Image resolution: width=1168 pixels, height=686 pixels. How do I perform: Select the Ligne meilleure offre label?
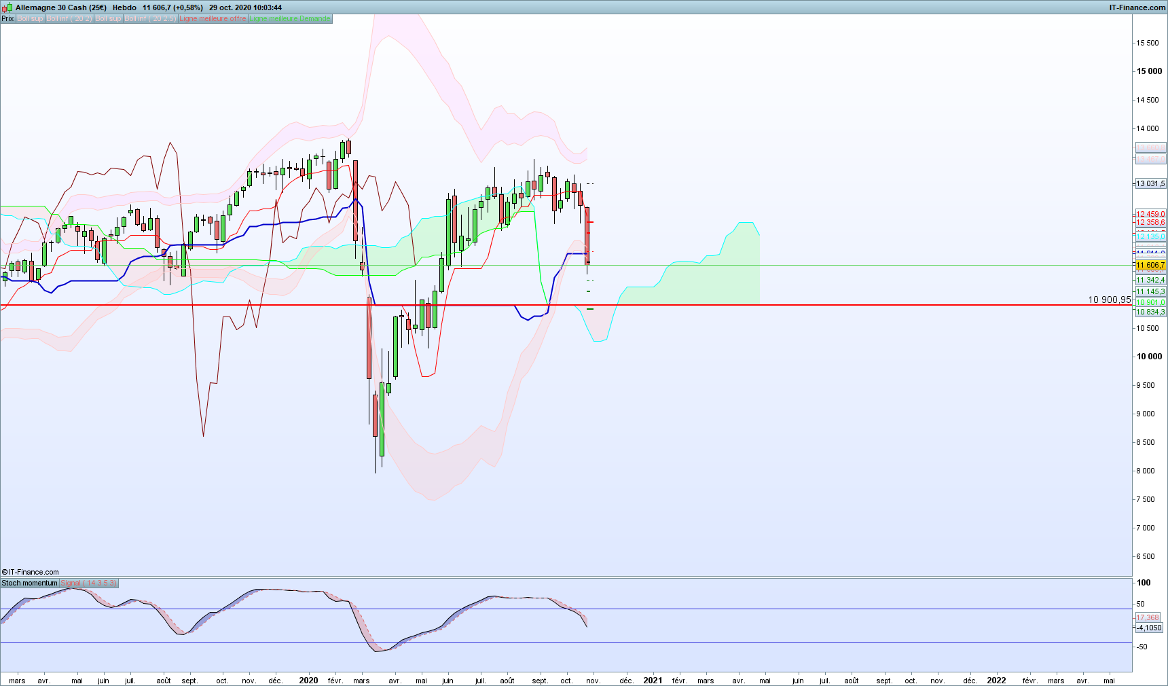coord(213,18)
